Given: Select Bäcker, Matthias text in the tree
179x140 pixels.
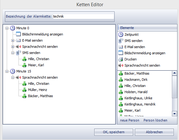Looking at the screenshot, I should coord(40,96).
